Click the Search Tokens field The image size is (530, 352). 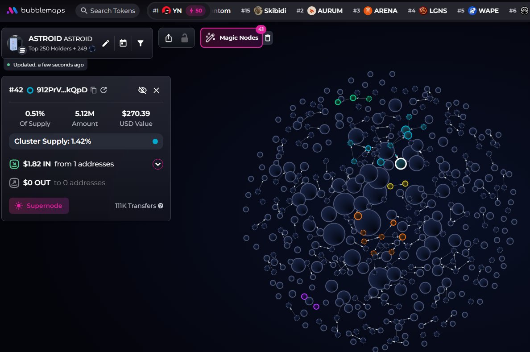(x=108, y=10)
